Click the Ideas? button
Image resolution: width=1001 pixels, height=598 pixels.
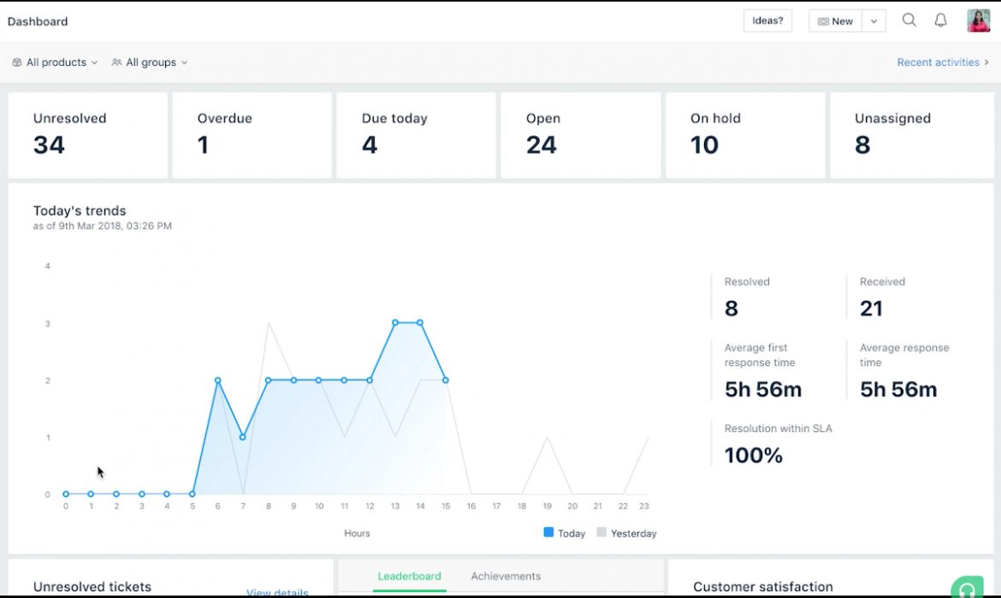(x=767, y=21)
